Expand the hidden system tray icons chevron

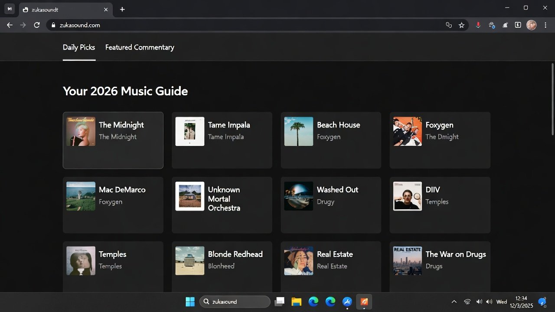[454, 301]
